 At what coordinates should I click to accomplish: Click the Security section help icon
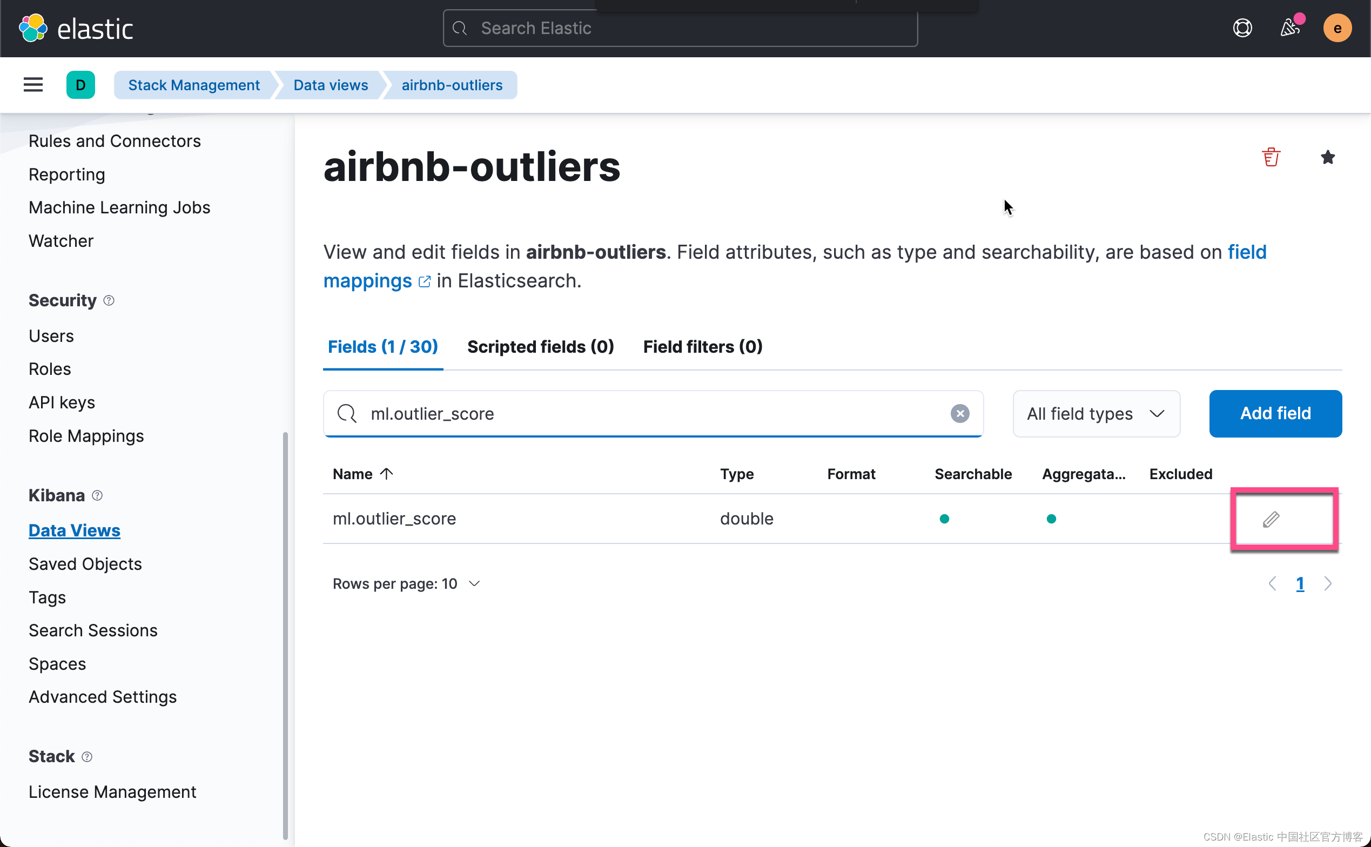[x=109, y=300]
